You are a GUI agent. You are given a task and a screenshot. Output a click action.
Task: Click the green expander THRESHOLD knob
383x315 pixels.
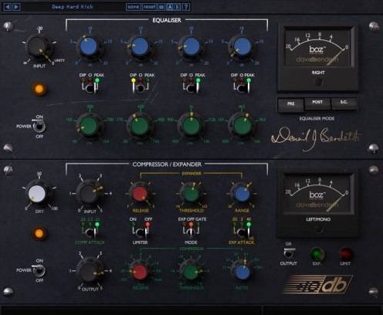[x=191, y=195]
